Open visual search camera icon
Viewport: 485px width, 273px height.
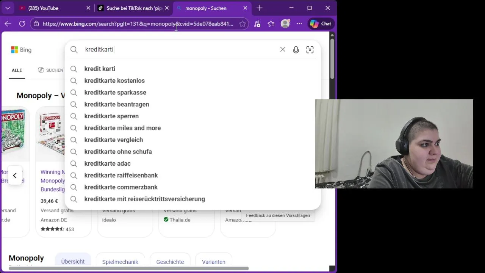[x=310, y=50]
